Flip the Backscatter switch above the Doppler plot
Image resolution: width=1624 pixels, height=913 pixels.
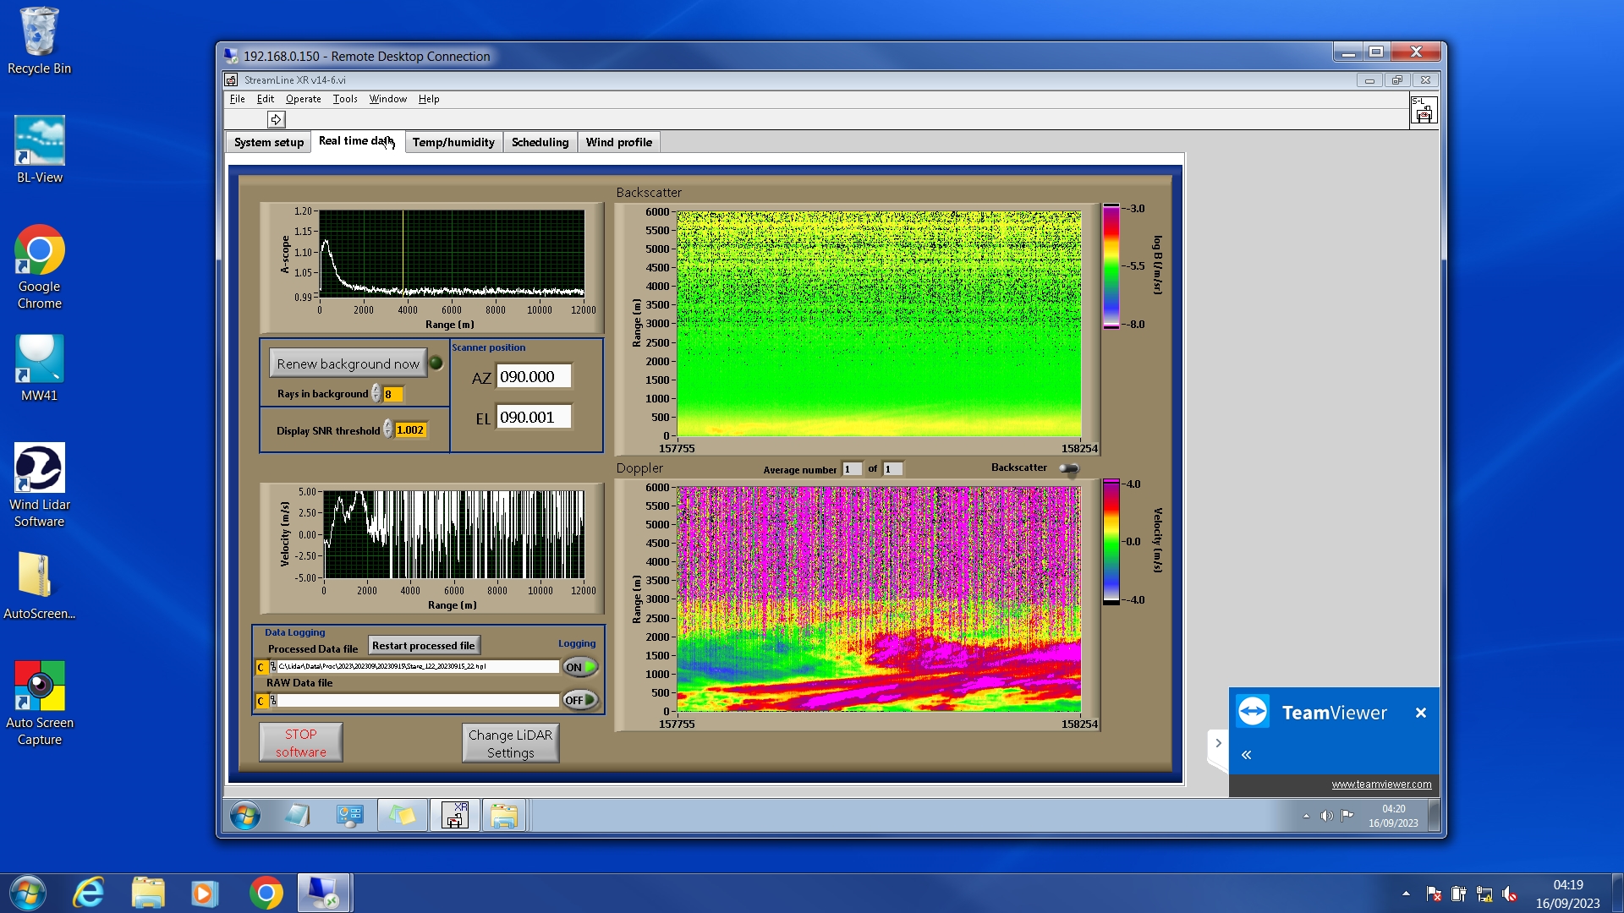point(1069,468)
